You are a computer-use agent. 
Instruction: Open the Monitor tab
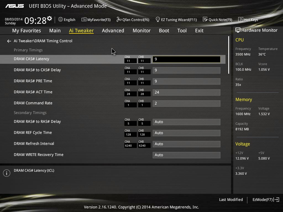point(142,31)
